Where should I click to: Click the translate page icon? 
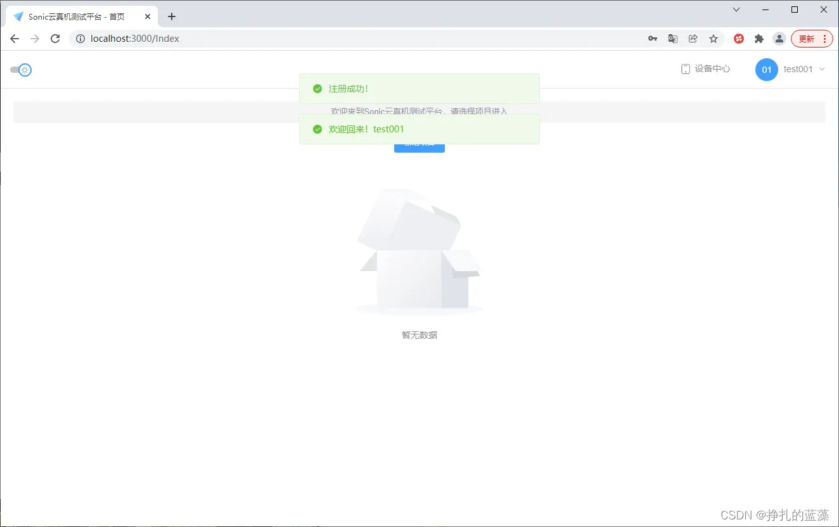(673, 39)
